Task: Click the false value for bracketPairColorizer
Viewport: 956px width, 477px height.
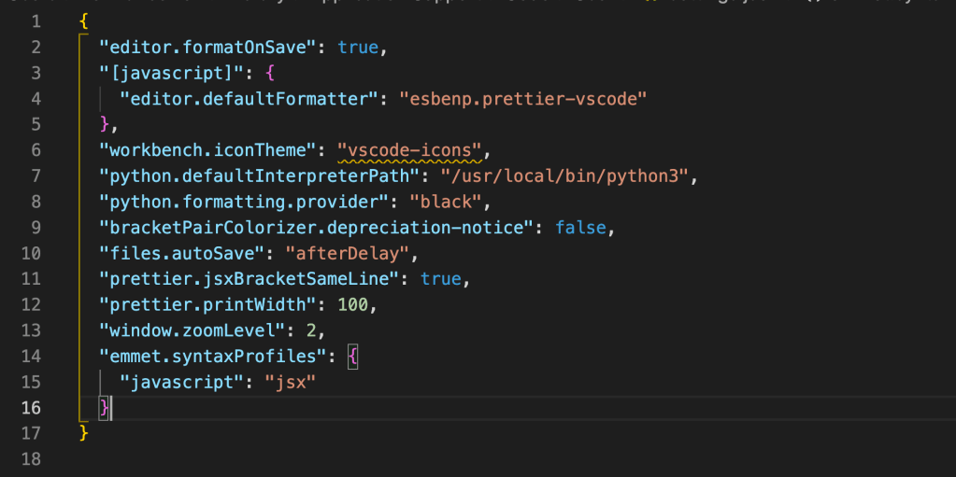Action: click(580, 228)
